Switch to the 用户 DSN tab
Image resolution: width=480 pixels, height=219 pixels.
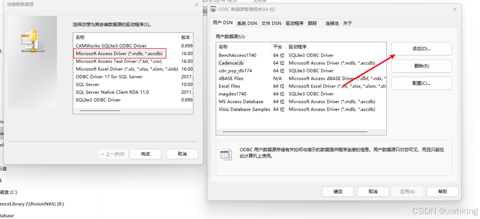(223, 23)
